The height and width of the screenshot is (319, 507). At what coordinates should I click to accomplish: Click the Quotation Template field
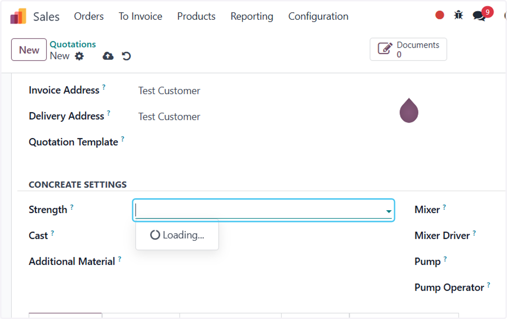[264, 142]
